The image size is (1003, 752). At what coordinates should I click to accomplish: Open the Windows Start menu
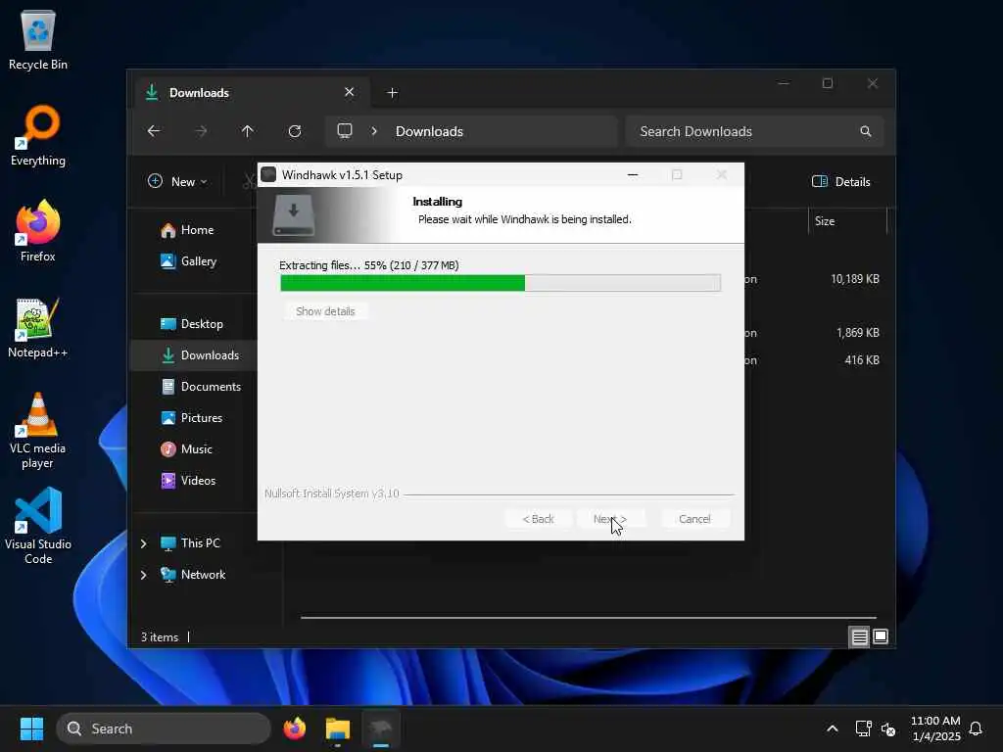[31, 728]
